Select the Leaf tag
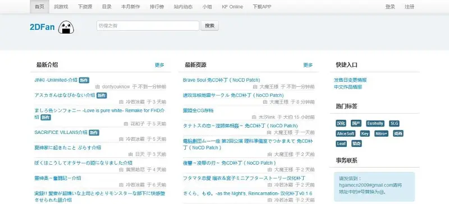Screen dimensions: 449x204 pos(341,143)
